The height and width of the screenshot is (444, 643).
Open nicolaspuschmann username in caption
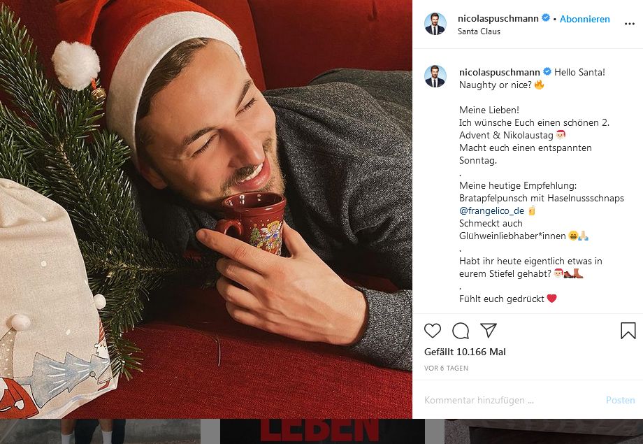500,72
